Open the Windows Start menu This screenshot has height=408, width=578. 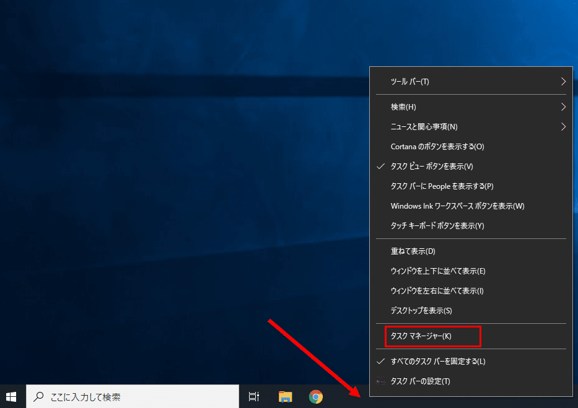(11, 396)
